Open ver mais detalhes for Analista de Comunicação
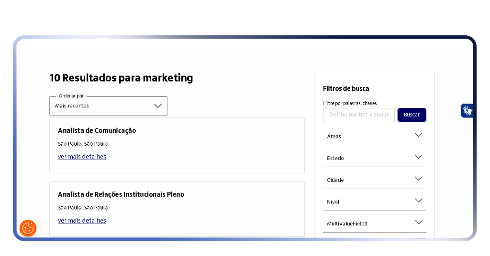This screenshot has width=490, height=256. (82, 157)
